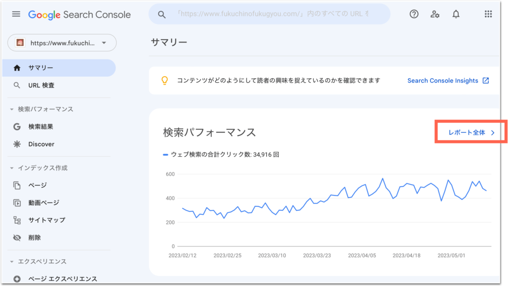Click the search magnifier icon in URL bar
Screen dimensions: 508x286
point(162,14)
